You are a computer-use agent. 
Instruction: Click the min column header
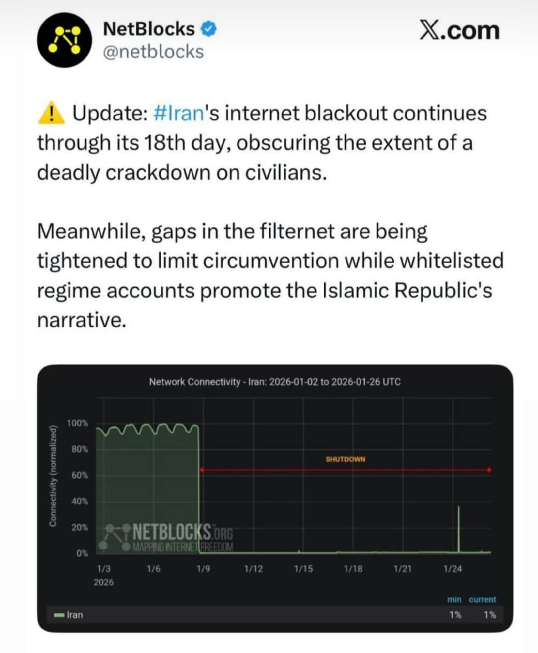[x=454, y=599]
